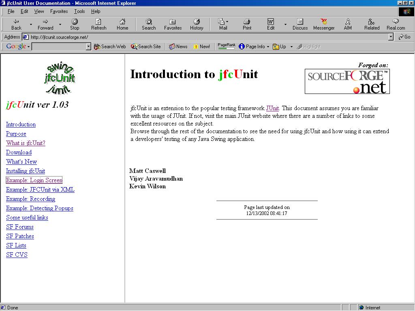Viewport: 415px width, 311px height.
Task: Open Installing jfcUnit link
Action: (26, 171)
